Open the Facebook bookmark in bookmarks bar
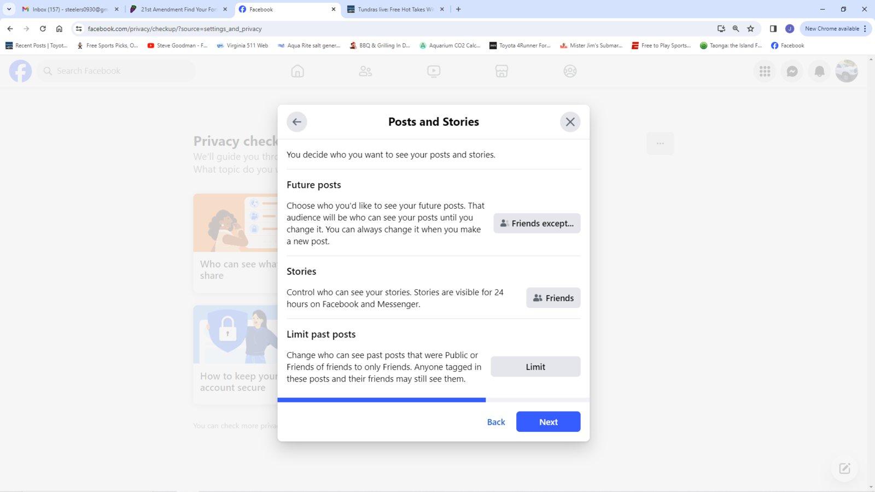Screen dimensions: 875x492 pos(787,45)
